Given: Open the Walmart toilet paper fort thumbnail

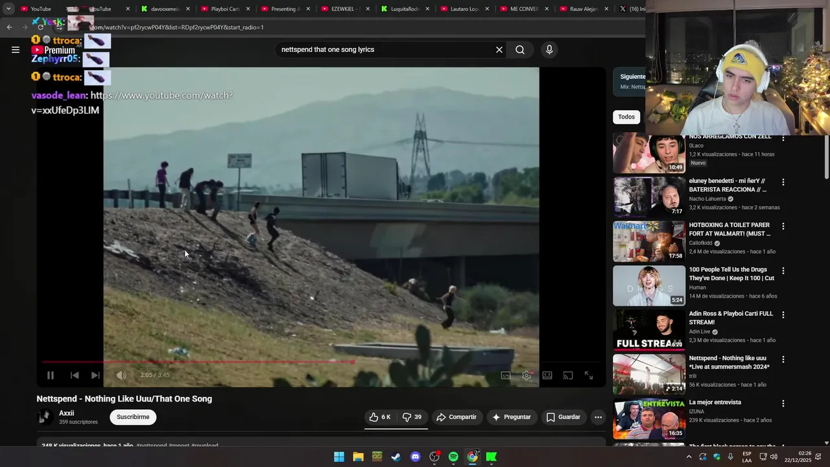Looking at the screenshot, I should pyautogui.click(x=649, y=241).
